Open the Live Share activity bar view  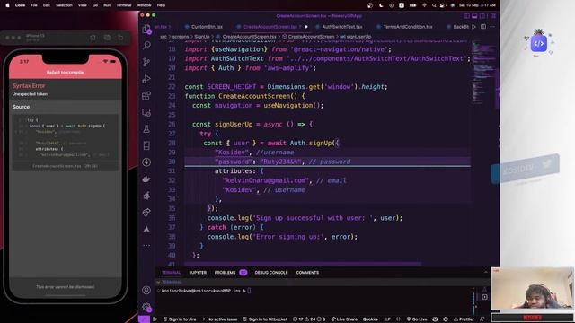point(146,213)
